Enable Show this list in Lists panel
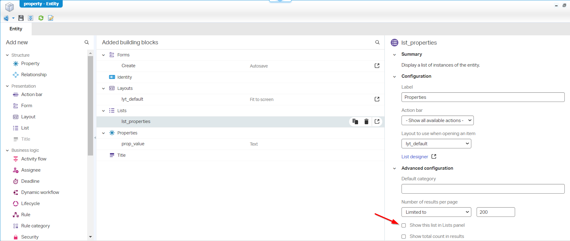The height and width of the screenshot is (241, 570). tap(404, 225)
